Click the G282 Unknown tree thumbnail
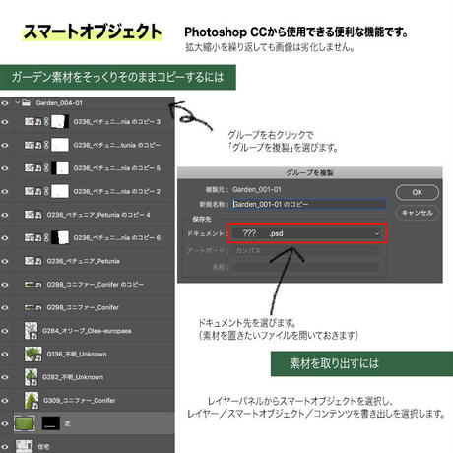This screenshot has height=453, width=453. tap(32, 377)
